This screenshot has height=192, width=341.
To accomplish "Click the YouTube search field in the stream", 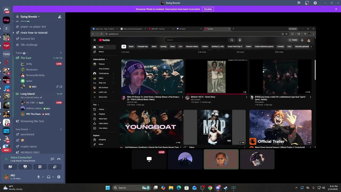I will point(197,40).
